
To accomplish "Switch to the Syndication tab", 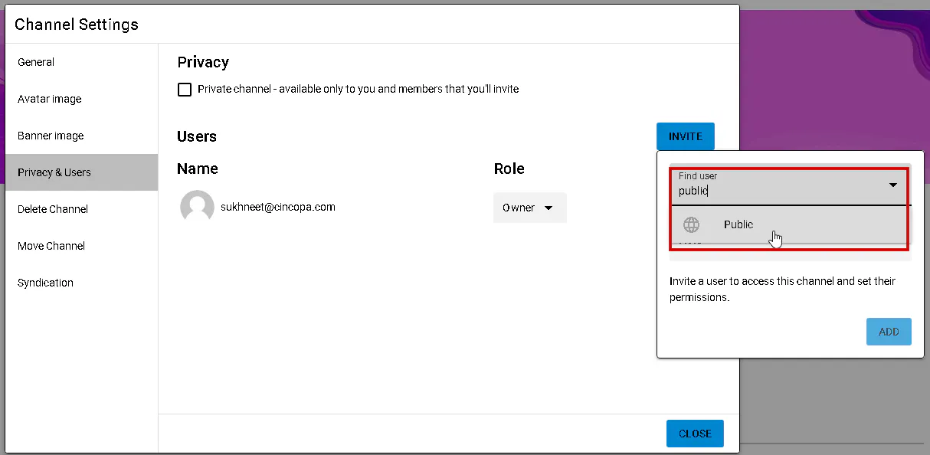I will [x=81, y=283].
